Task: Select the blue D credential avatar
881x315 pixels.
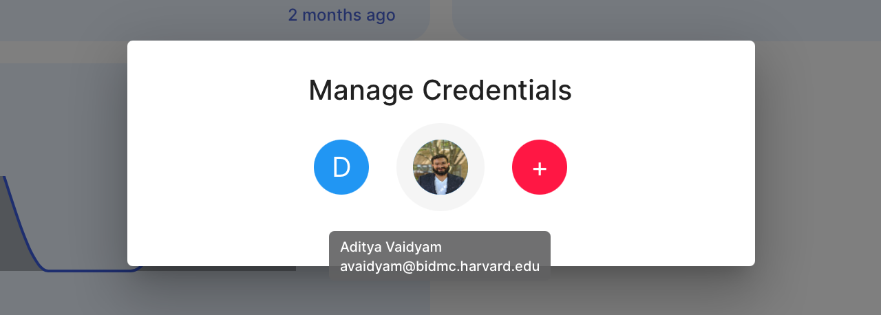Action: coord(341,167)
